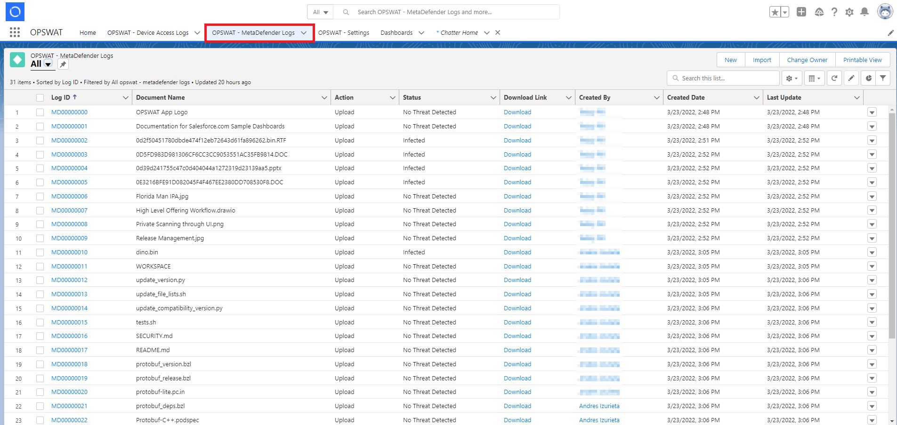Open the favorites list dropdown arrow
The width and height of the screenshot is (897, 425).
(x=784, y=12)
